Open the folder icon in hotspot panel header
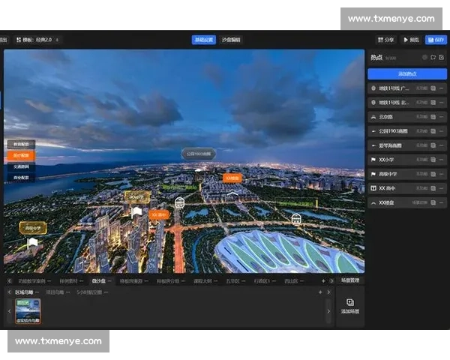 coord(433,57)
